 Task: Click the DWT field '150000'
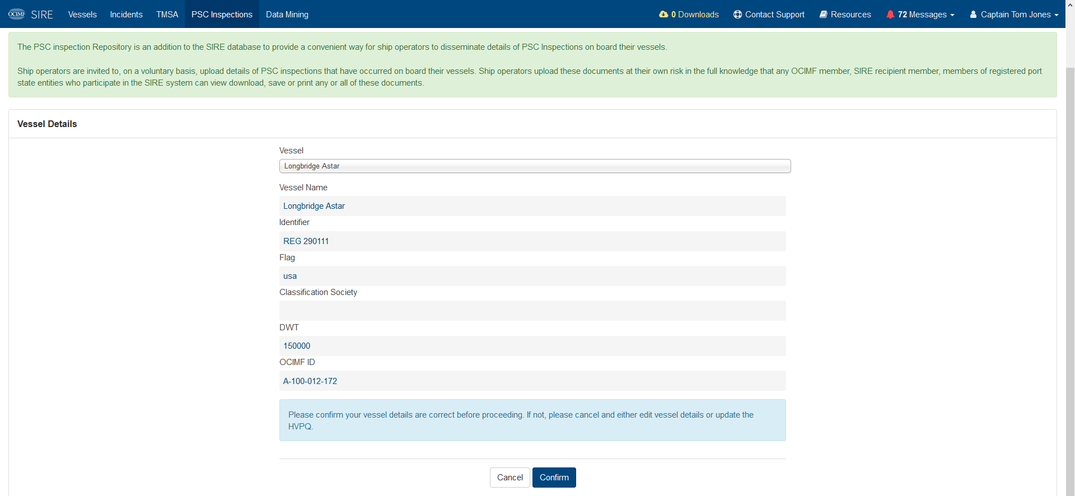[532, 346]
